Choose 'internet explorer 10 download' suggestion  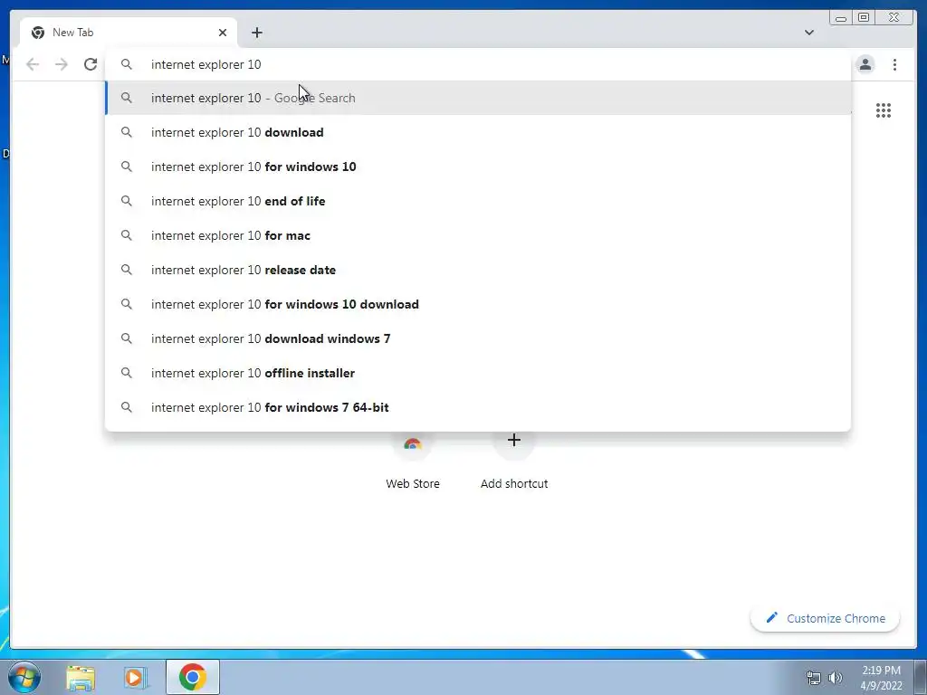pos(478,132)
